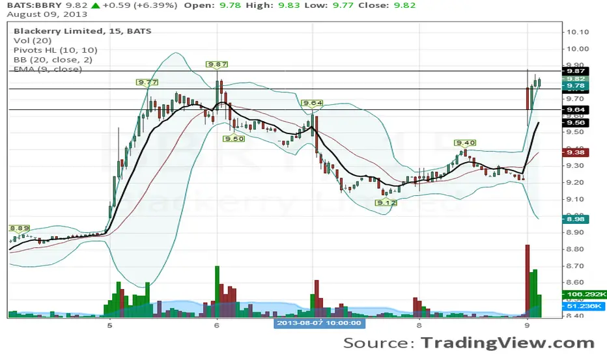Viewport: 607px width, 358px height.
Task: Click the teal 8.98 lower band tag
Action: click(x=576, y=219)
